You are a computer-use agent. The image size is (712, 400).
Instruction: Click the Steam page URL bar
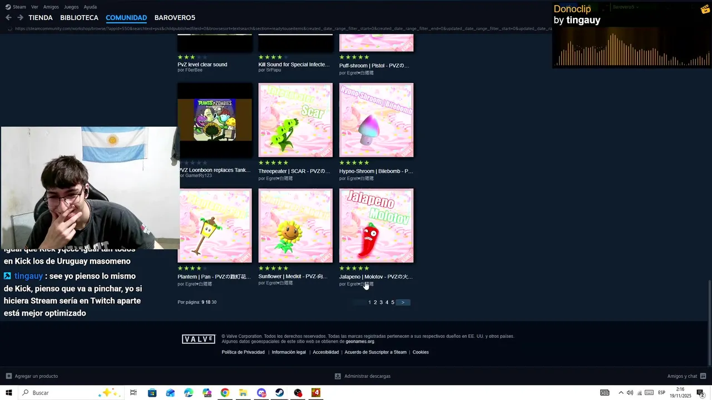coord(283,28)
